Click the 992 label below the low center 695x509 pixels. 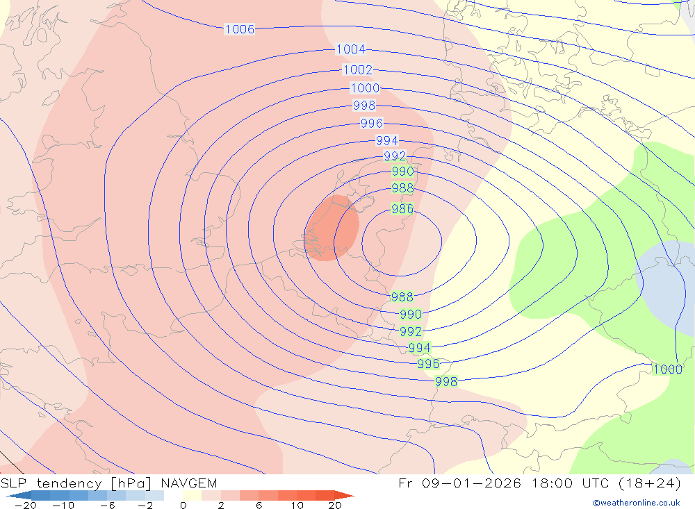coord(411,331)
